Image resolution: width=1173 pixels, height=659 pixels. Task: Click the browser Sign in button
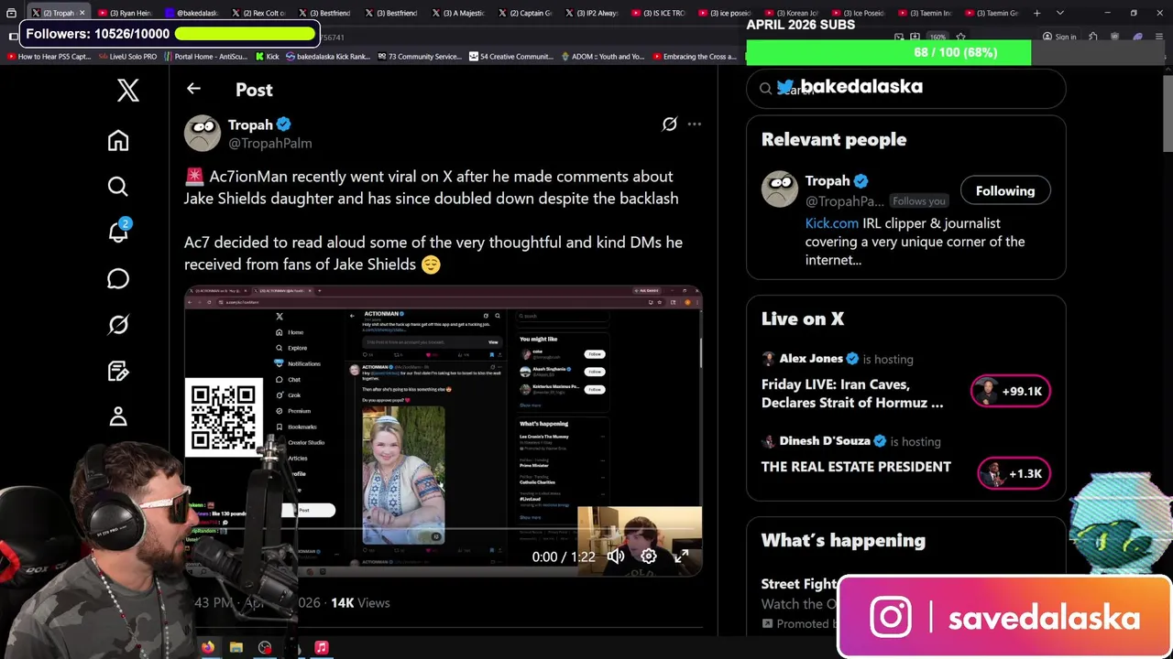click(1059, 38)
